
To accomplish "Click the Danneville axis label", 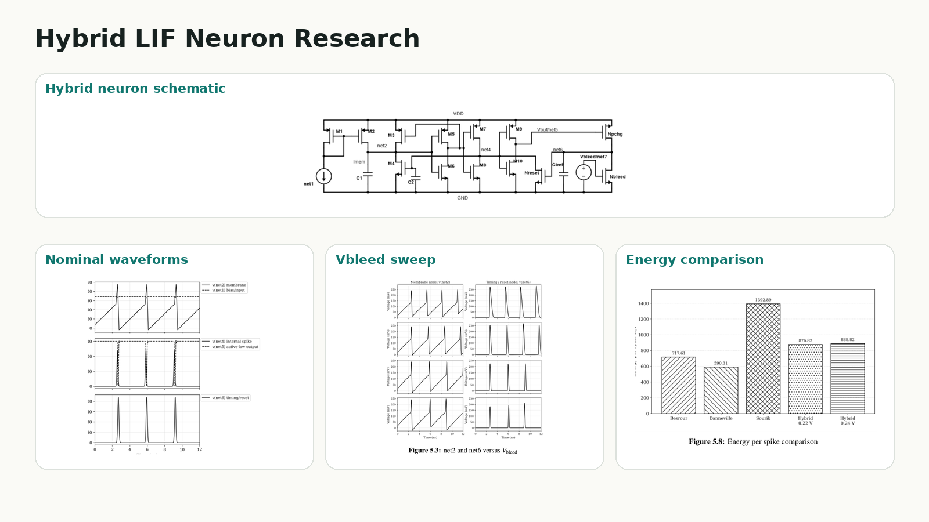I will [x=721, y=418].
